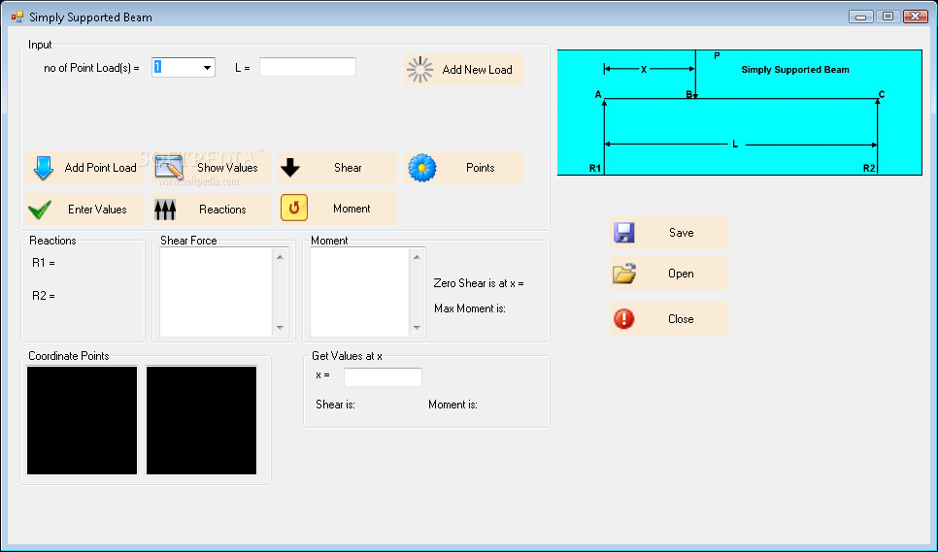938x552 pixels.
Task: Maximize the Simply Supported Beam window
Action: pos(888,16)
